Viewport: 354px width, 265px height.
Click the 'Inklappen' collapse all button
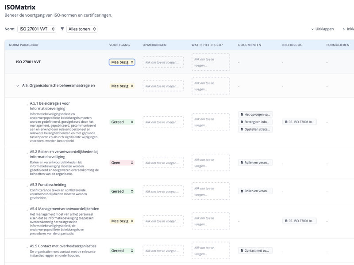click(348, 29)
